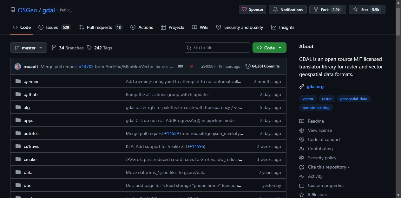Expand the master branch dropdown

pos(29,48)
